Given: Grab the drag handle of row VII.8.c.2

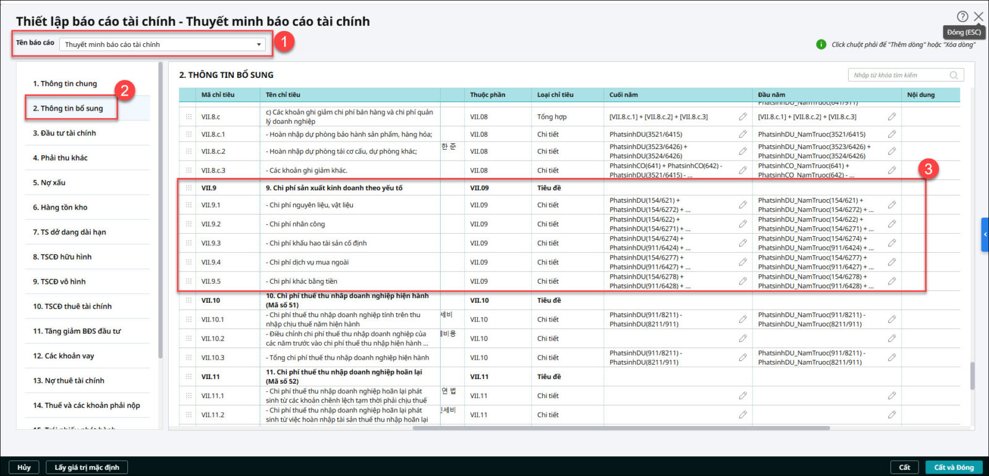Looking at the screenshot, I should [x=189, y=151].
